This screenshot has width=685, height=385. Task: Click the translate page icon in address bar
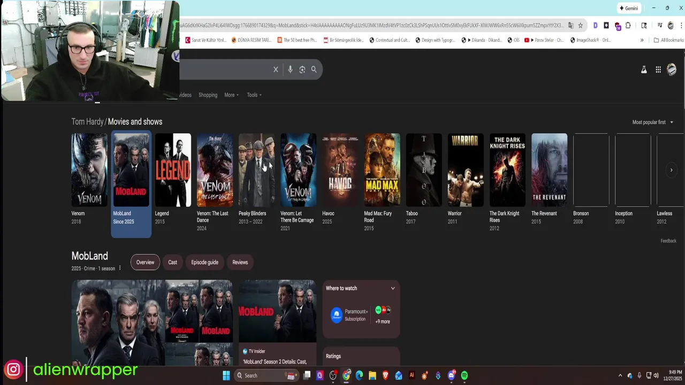[570, 25]
